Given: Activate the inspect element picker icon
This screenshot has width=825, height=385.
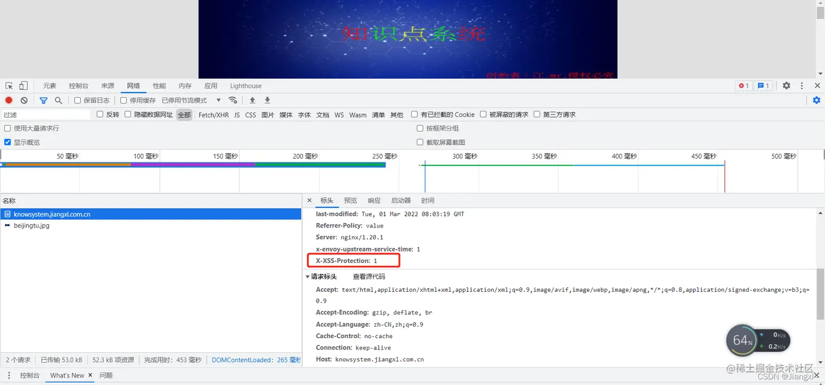Looking at the screenshot, I should tap(9, 86).
